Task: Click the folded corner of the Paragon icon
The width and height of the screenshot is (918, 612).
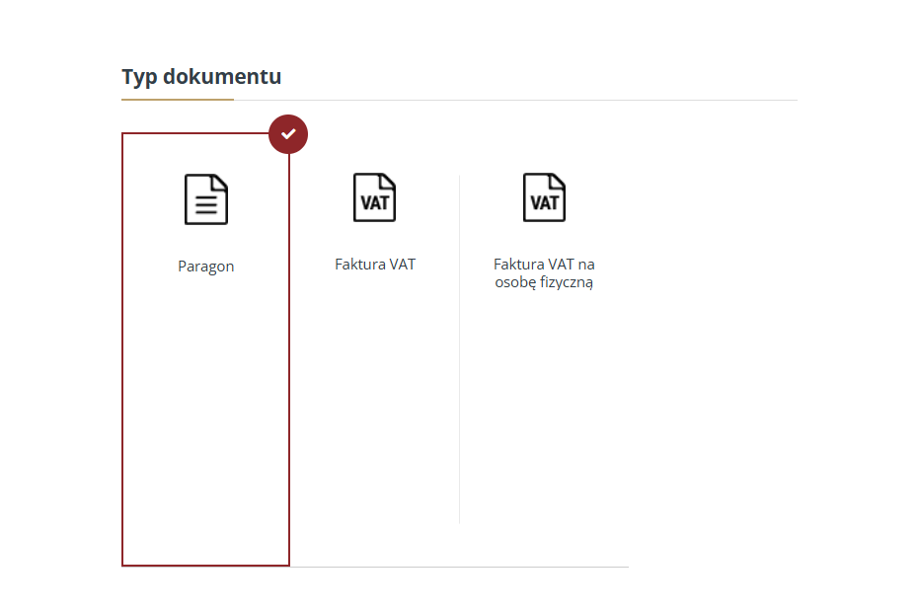Action: point(220,182)
